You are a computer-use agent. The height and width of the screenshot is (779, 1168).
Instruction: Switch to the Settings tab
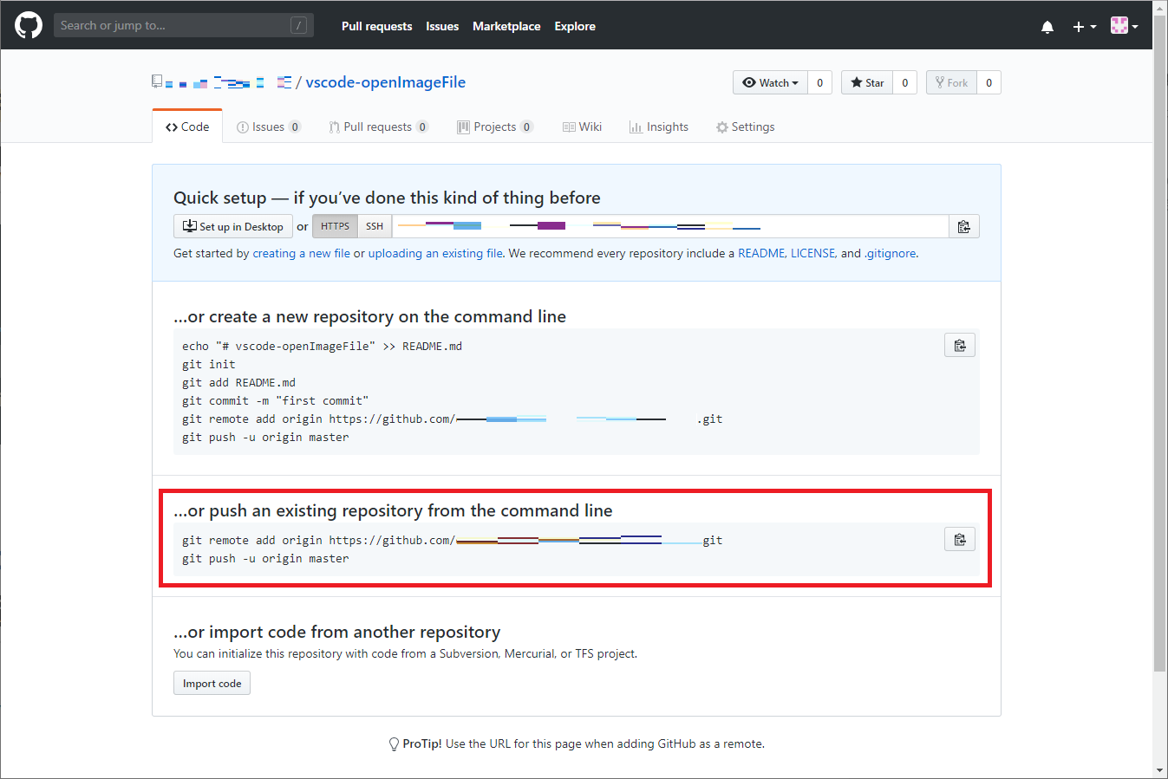tap(746, 127)
